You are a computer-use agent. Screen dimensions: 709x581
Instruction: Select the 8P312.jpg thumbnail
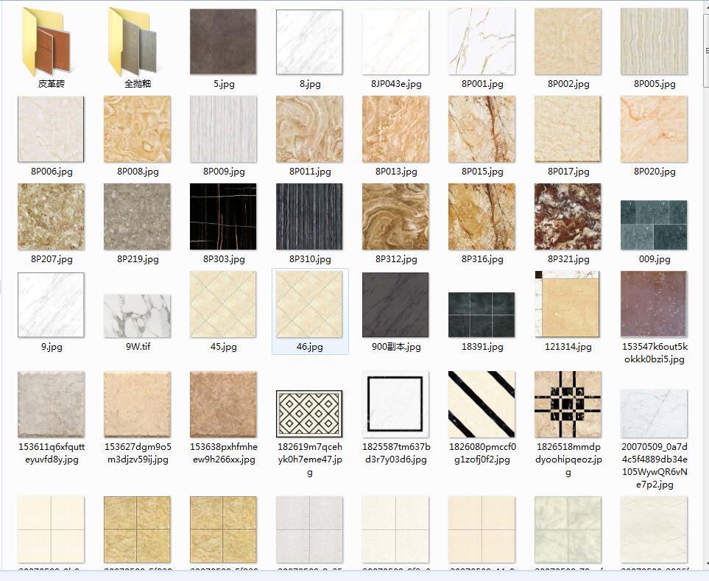coord(395,216)
